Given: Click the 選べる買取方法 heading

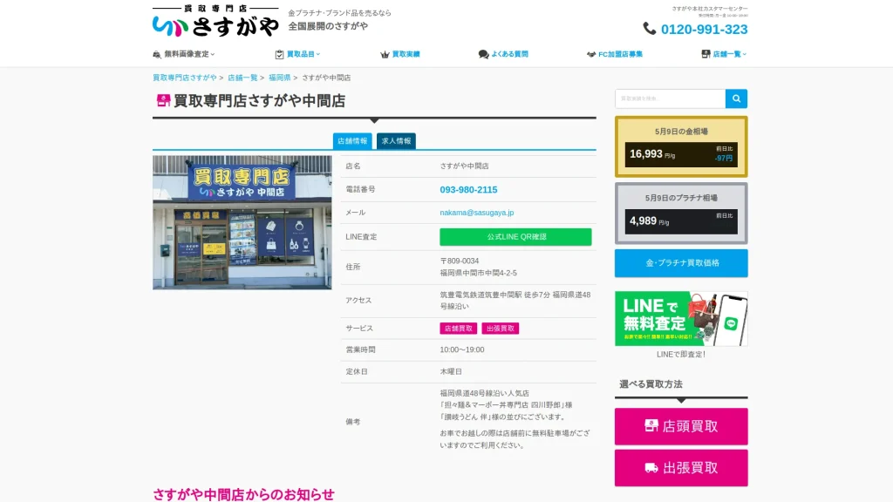Looking at the screenshot, I should [x=651, y=384].
